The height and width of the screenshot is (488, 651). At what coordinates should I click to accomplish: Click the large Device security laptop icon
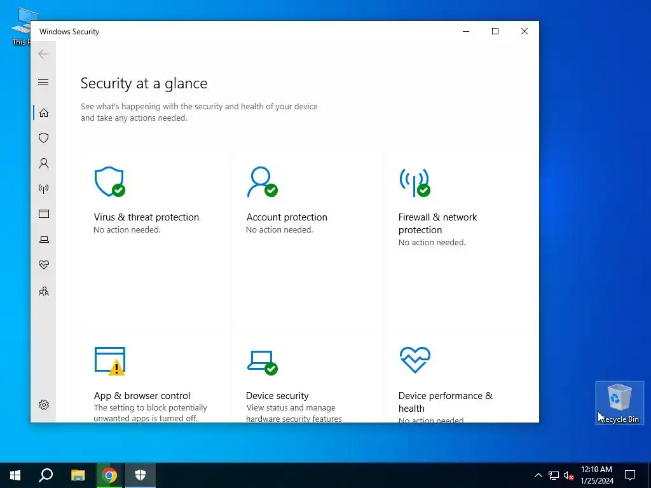click(x=262, y=363)
